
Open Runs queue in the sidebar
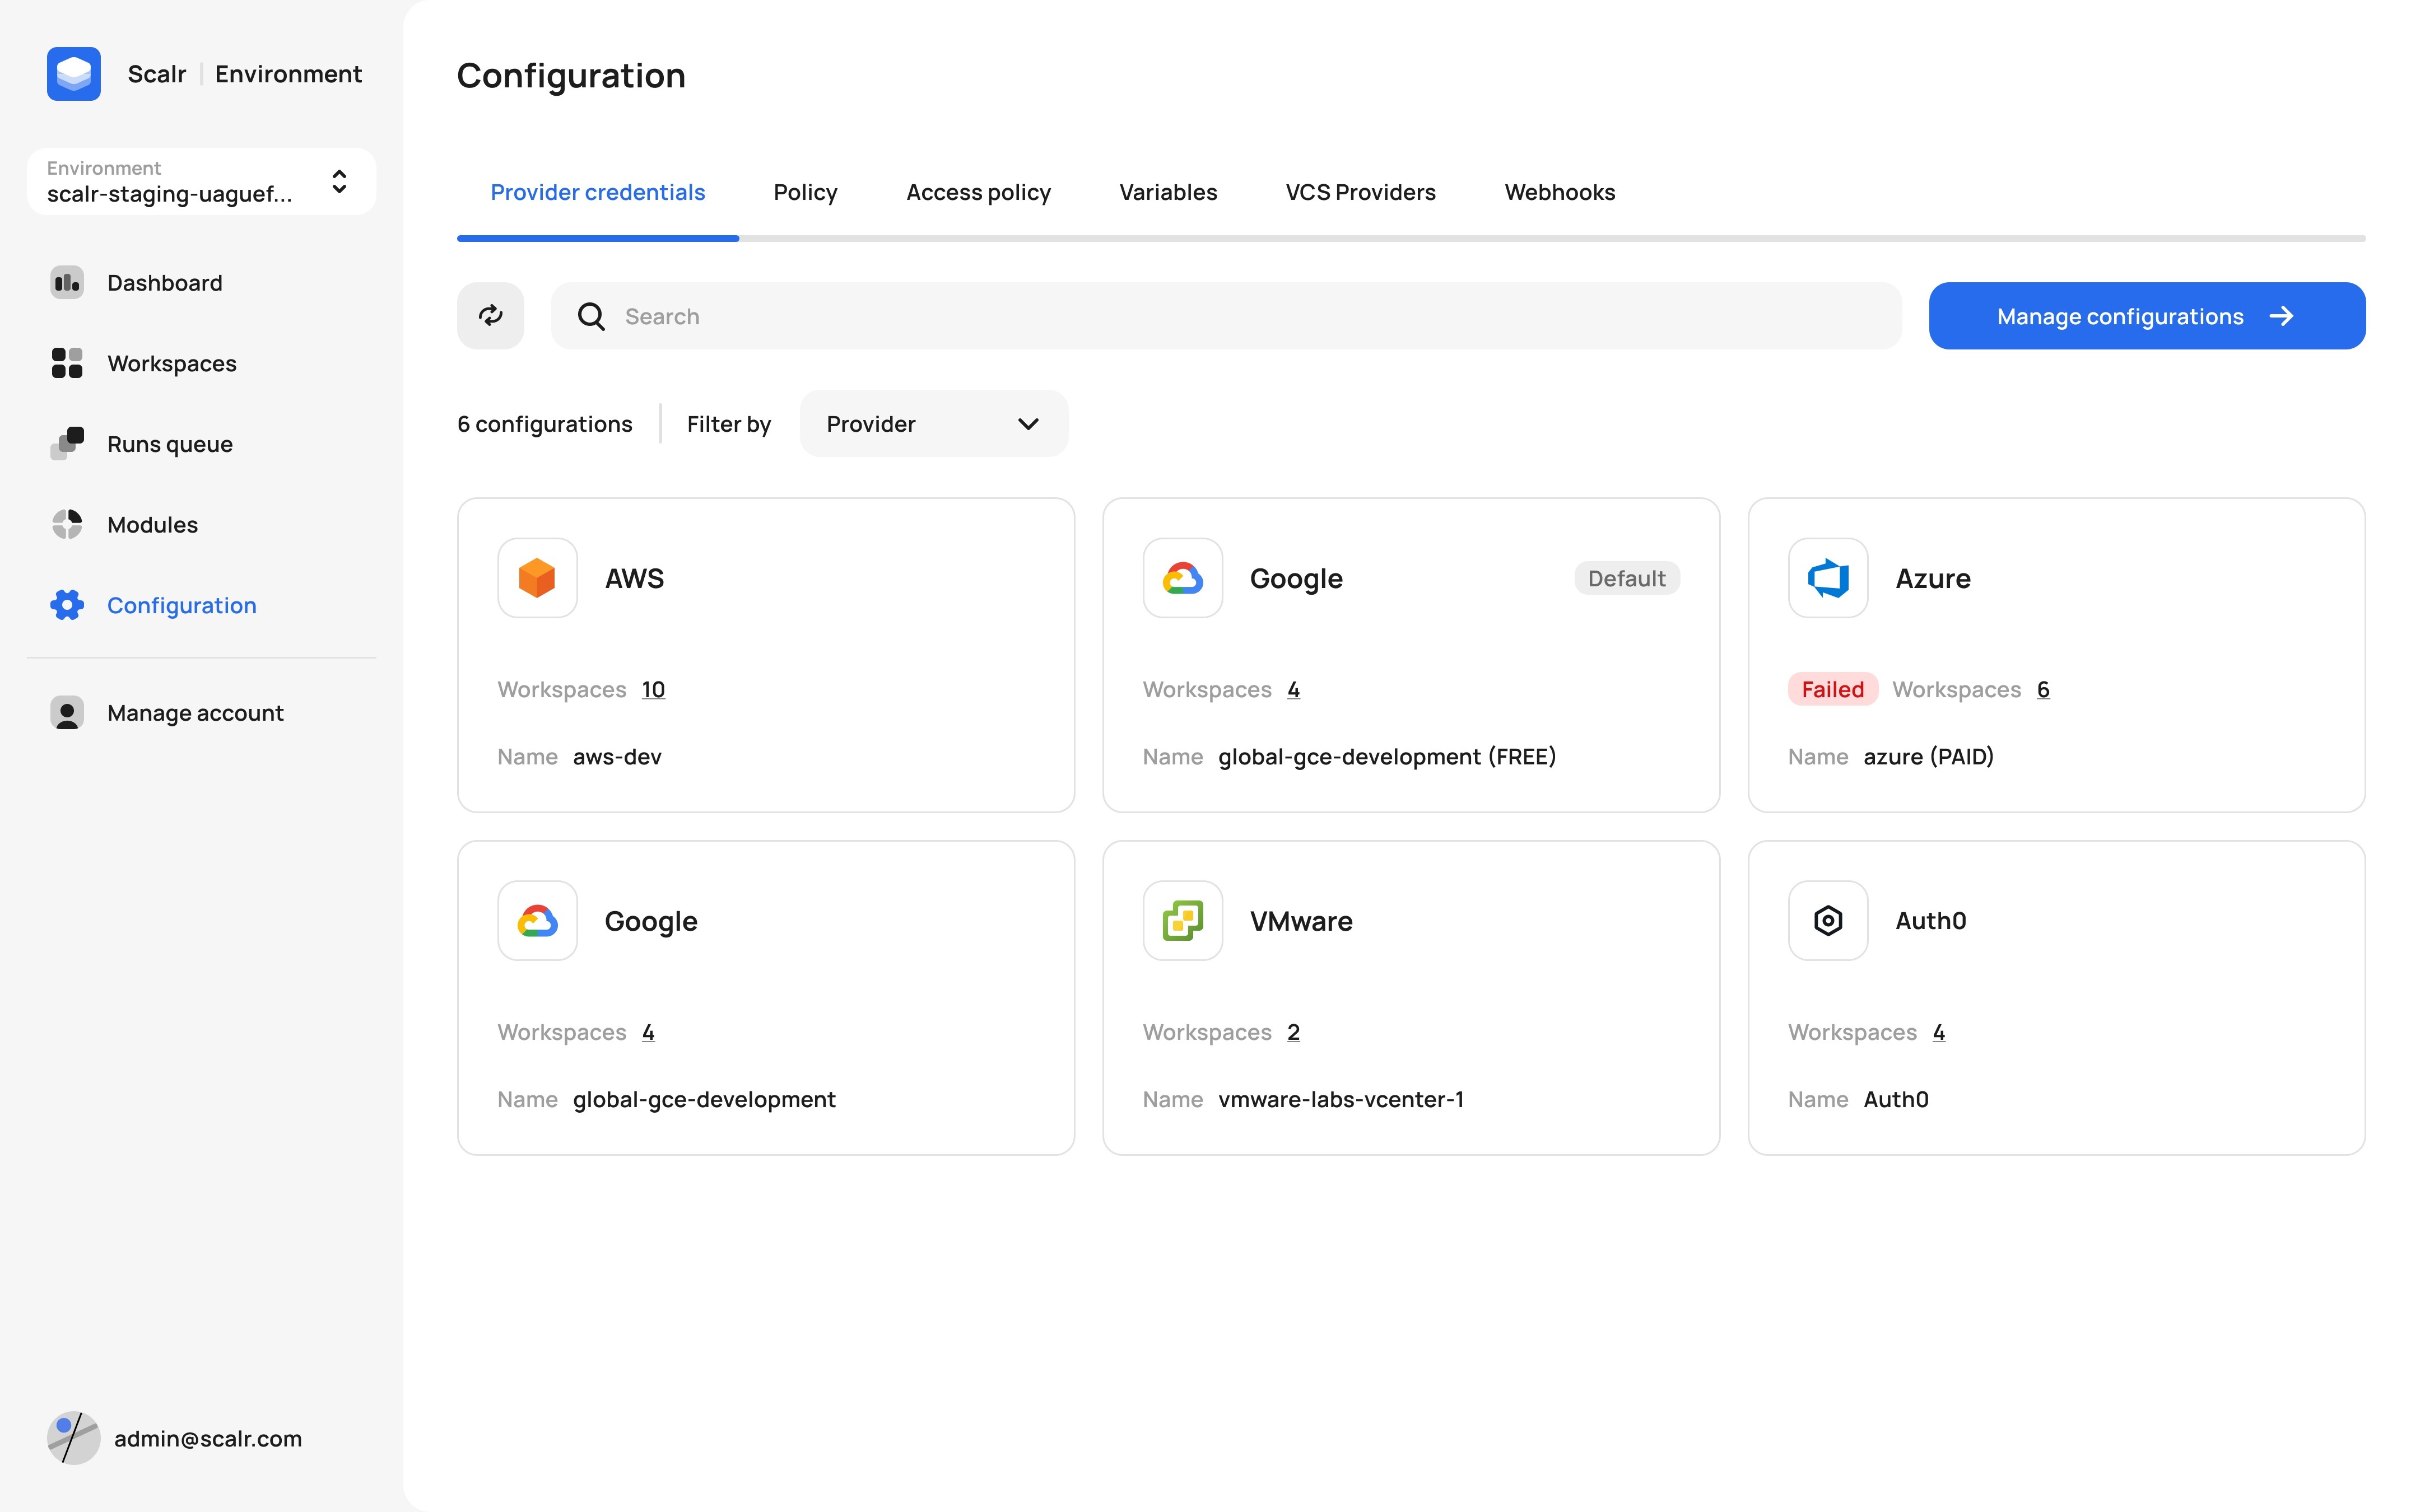169,444
